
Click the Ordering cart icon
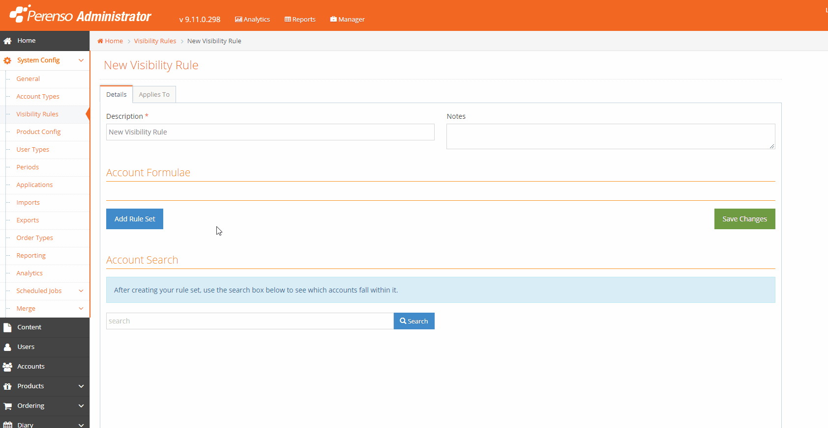(x=7, y=406)
